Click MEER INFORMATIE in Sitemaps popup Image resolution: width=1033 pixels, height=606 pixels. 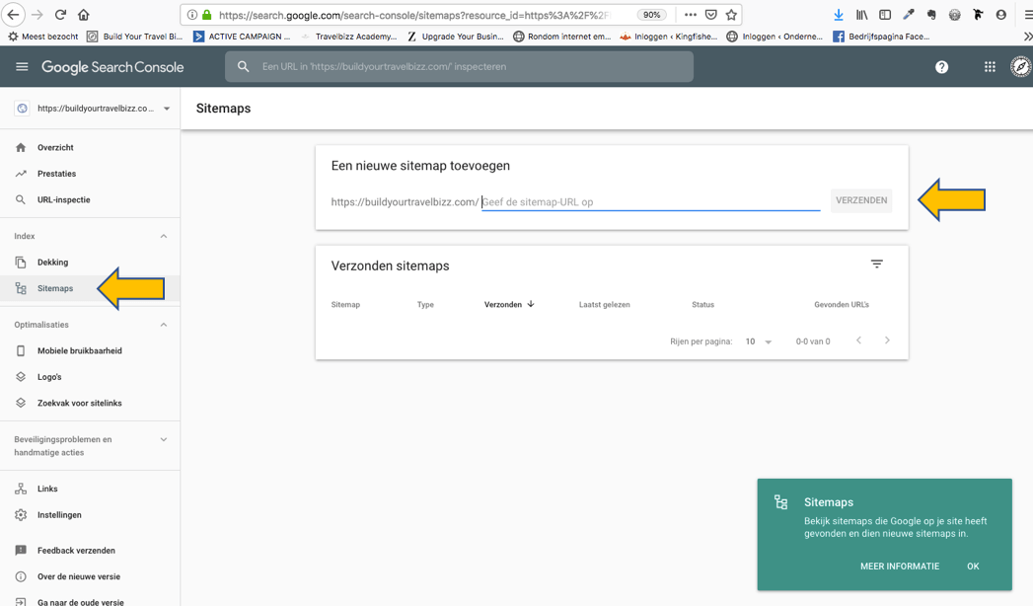(900, 567)
